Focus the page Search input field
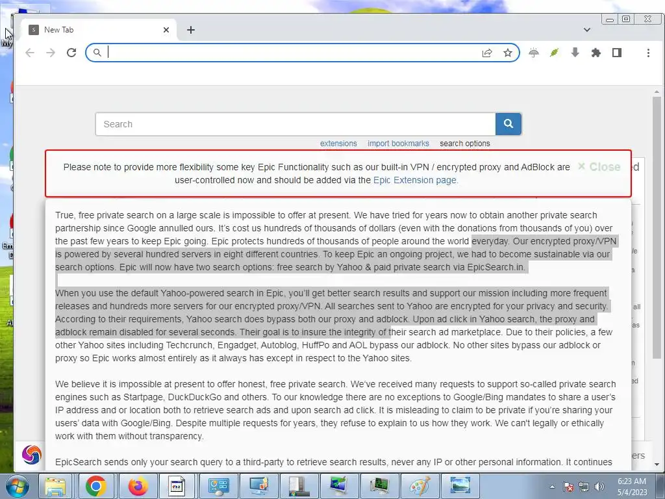The height and width of the screenshot is (499, 665). [295, 124]
